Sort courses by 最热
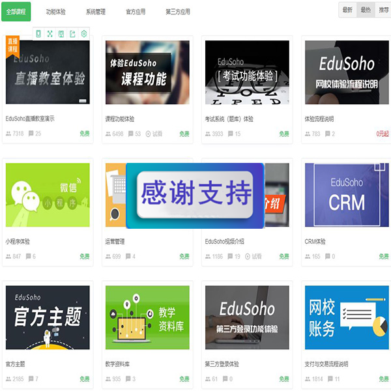Viewport: 391px width, 391px height. pyautogui.click(x=366, y=10)
